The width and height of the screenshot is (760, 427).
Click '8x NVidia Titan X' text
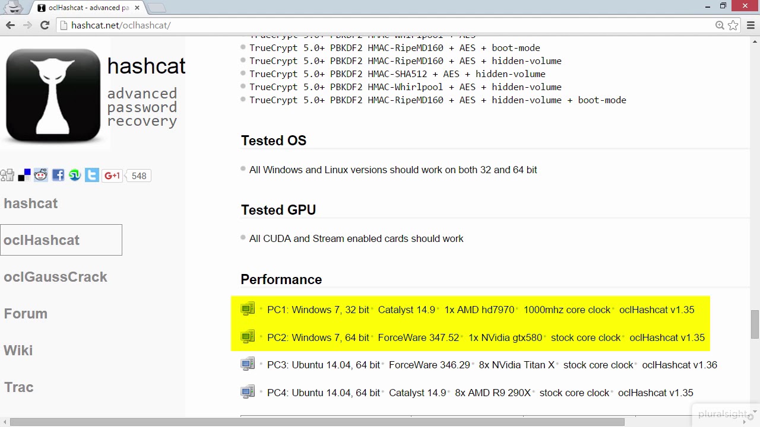point(517,365)
